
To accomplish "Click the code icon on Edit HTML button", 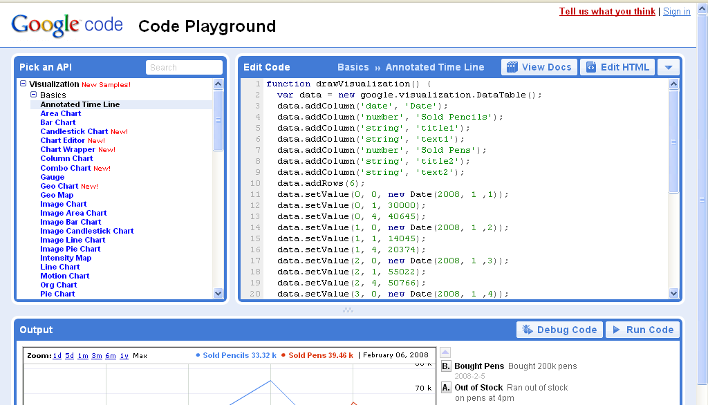I will (x=593, y=66).
